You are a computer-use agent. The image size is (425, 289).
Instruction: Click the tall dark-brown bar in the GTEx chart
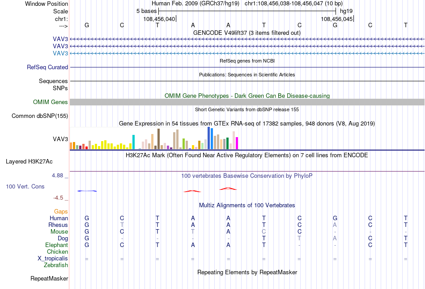pos(158,139)
